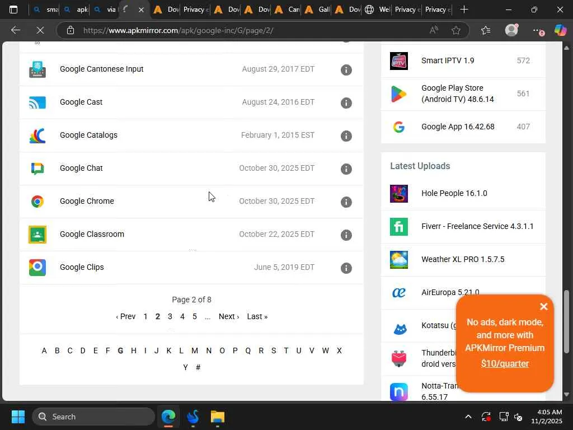The image size is (573, 430).
Task: Open Hole People 16.1.0
Action: [454, 193]
